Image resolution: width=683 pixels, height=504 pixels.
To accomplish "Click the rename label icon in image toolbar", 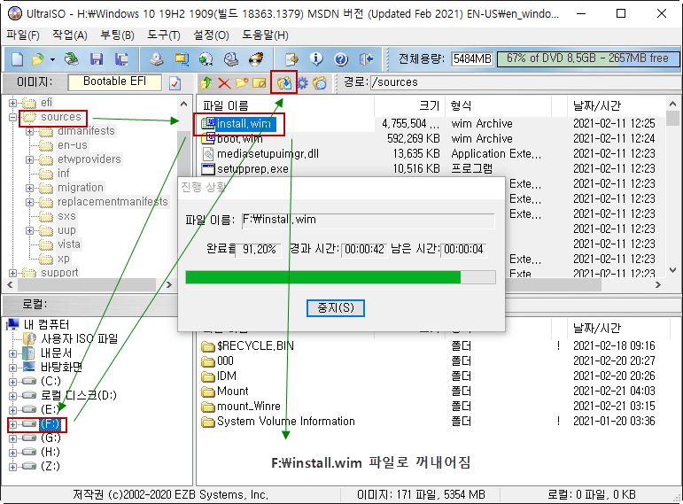I will tap(260, 82).
